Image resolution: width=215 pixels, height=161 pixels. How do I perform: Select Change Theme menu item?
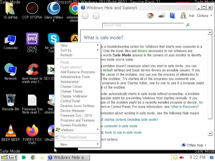(77, 91)
